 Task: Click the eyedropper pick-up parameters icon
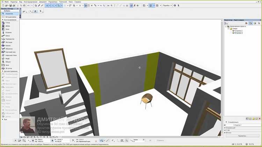(x=39, y=6)
